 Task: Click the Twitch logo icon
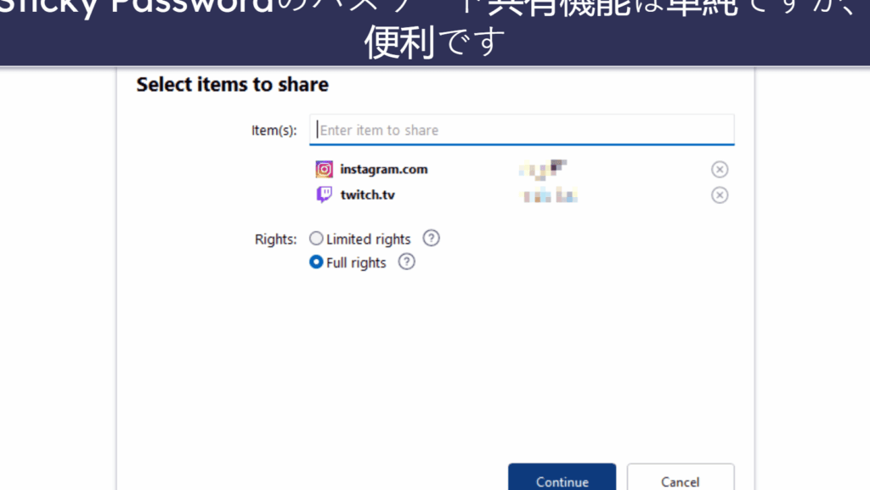325,194
